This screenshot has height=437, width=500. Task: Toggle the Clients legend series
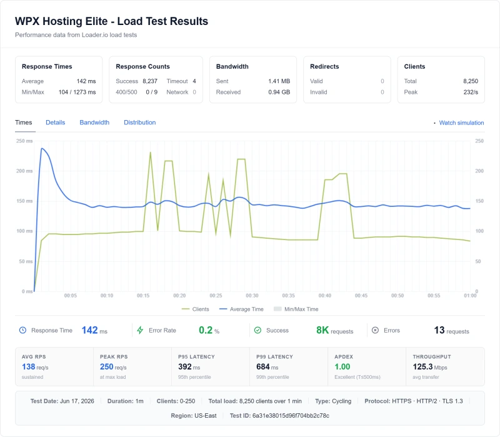click(x=195, y=309)
